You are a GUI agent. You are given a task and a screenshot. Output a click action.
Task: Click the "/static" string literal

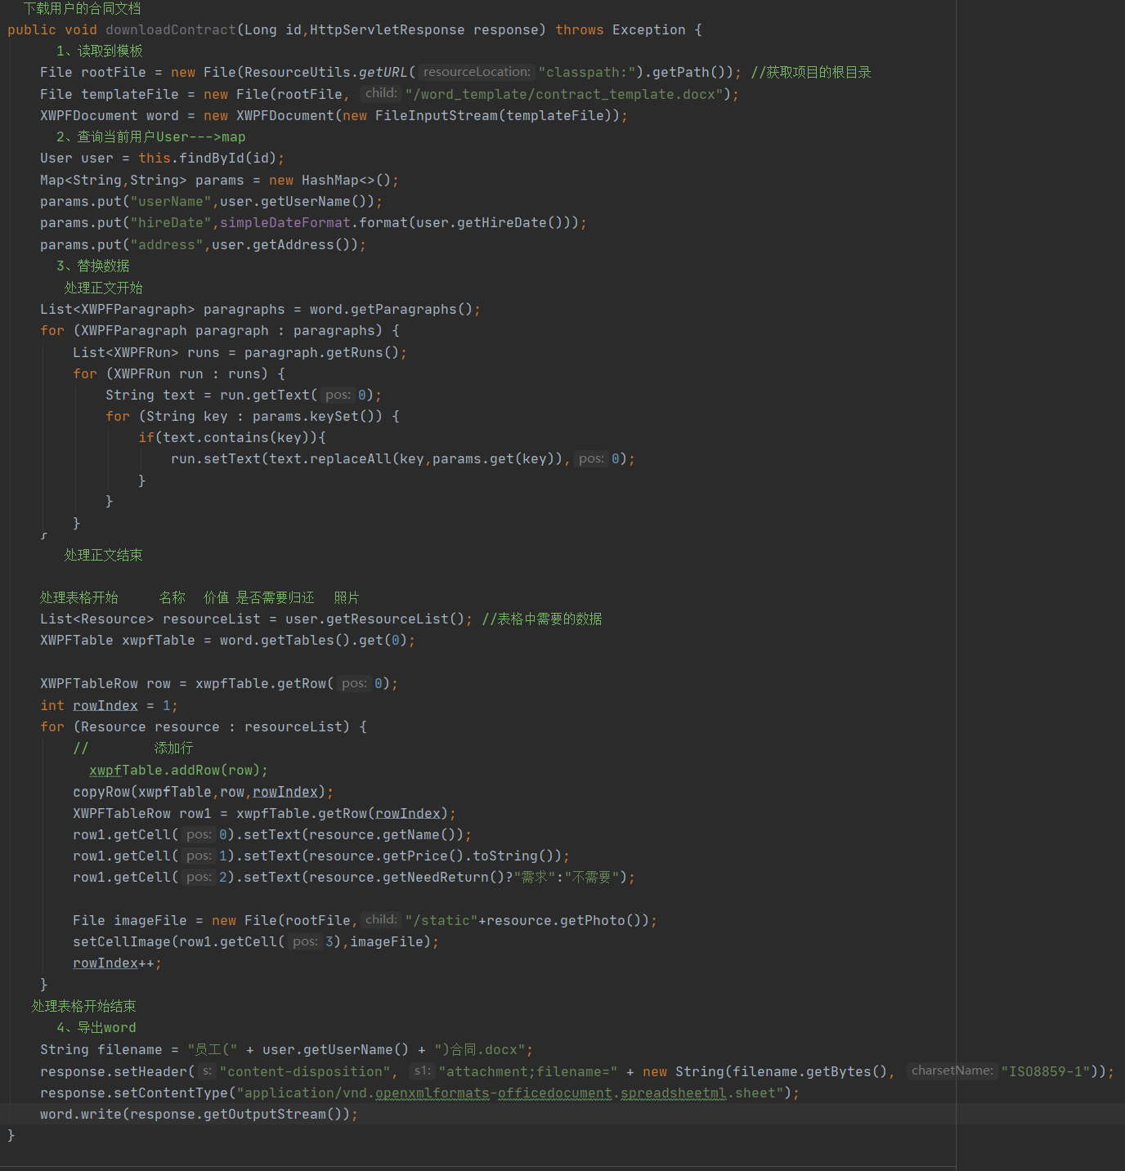coord(441,920)
